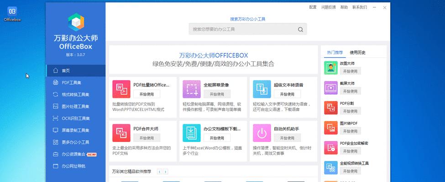Click the PDF安全加密解密 icon

point(331,148)
